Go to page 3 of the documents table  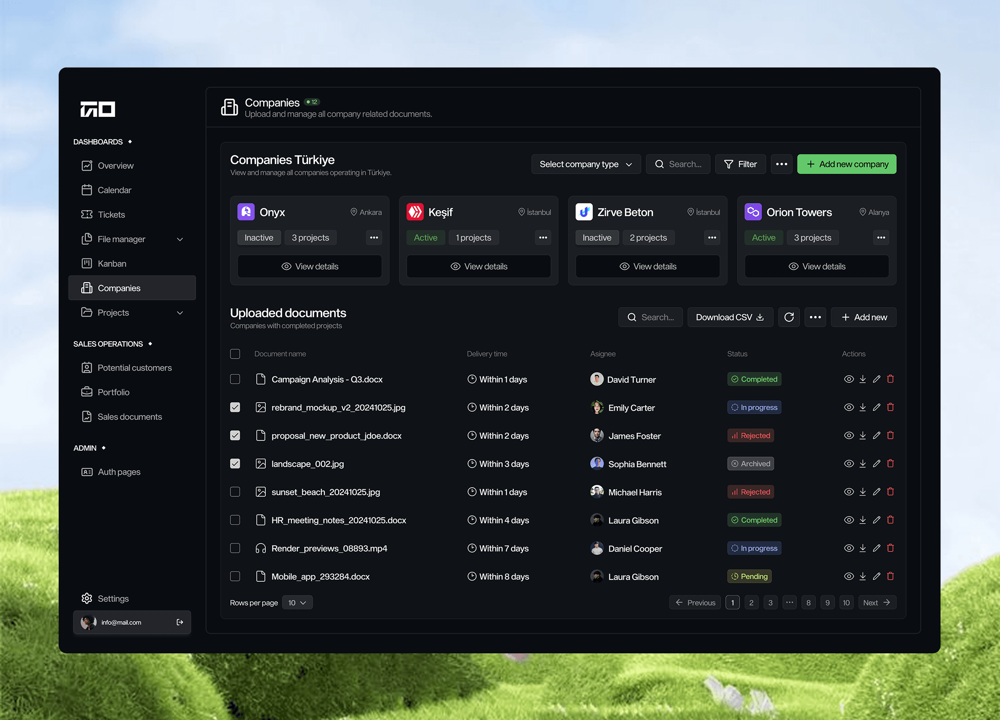[771, 602]
